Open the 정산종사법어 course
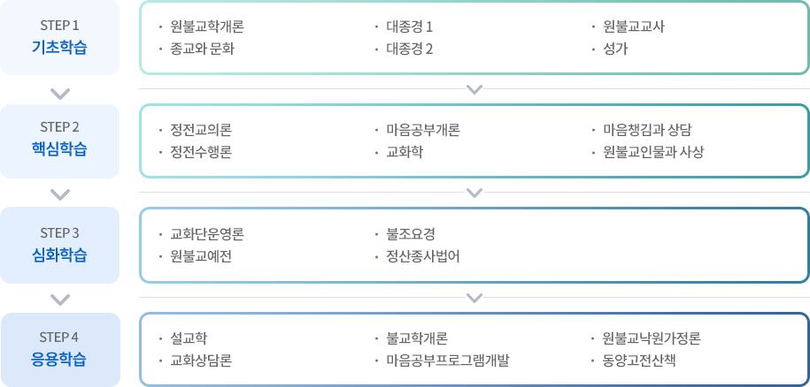The width and height of the screenshot is (810, 387). click(423, 256)
